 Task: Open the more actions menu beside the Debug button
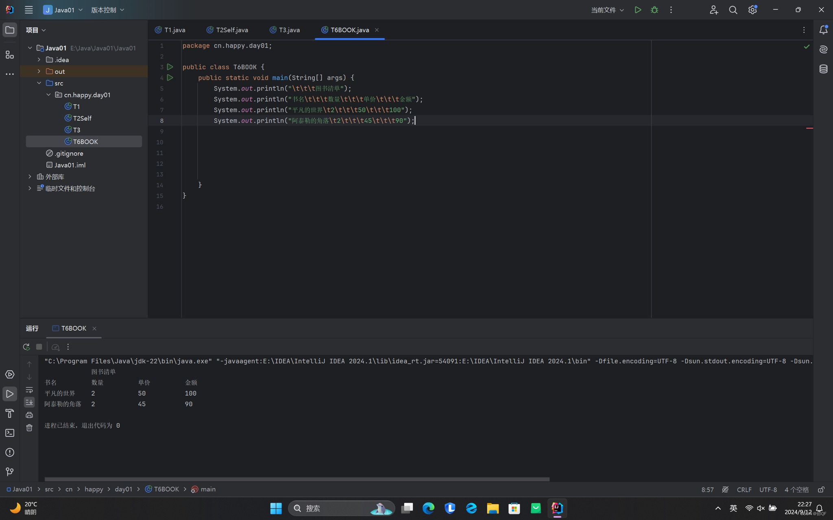point(671,10)
